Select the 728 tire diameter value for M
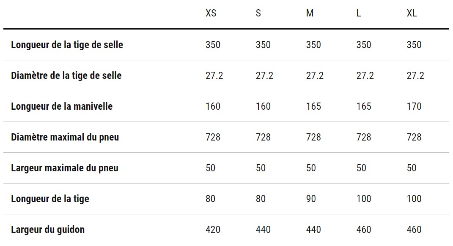The width and height of the screenshot is (453, 246). (313, 138)
